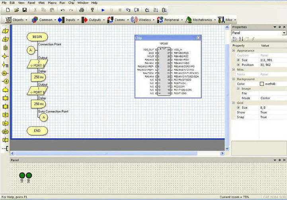The width and height of the screenshot is (287, 200).
Task: Open the Mechatronics component category button
Action: (x=201, y=19)
